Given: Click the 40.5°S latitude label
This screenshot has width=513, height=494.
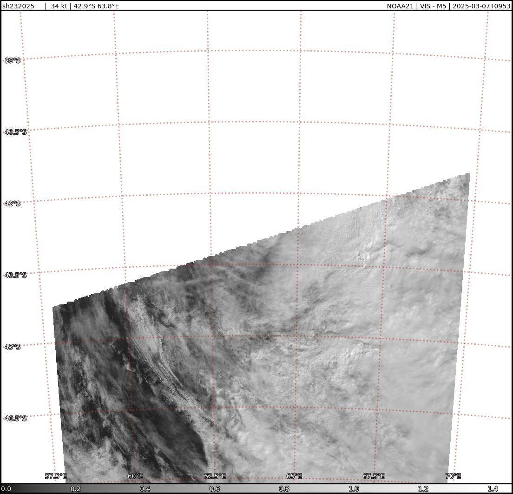Looking at the screenshot, I should click(x=15, y=132).
